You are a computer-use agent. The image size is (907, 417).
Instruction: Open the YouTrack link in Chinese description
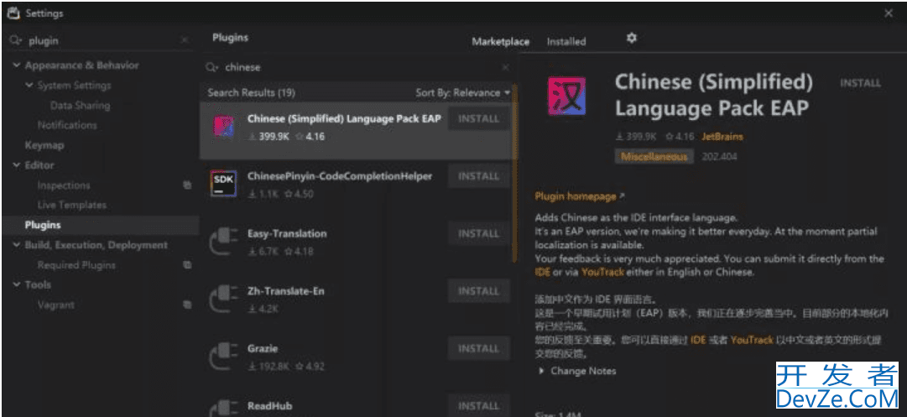coord(752,340)
